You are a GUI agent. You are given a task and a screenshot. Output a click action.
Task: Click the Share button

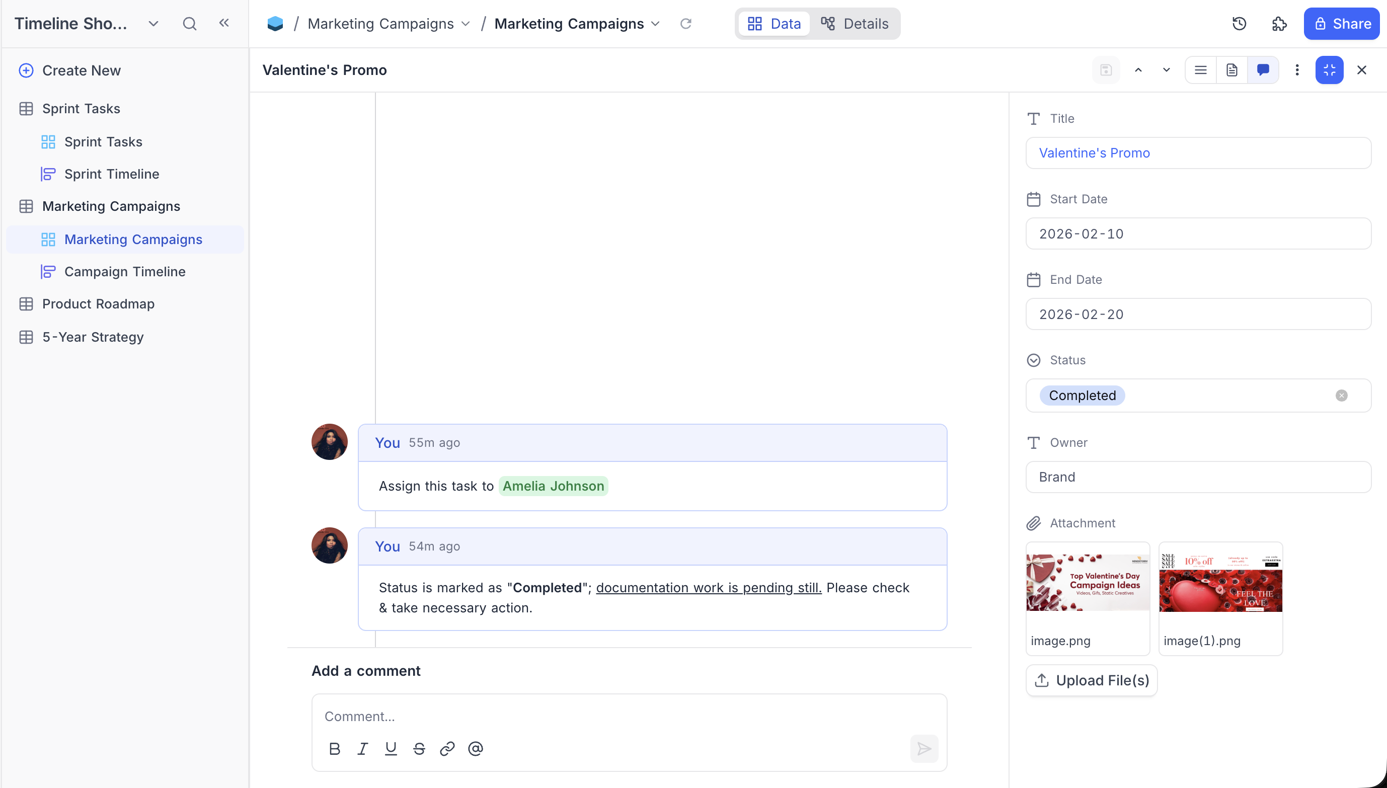(1342, 24)
